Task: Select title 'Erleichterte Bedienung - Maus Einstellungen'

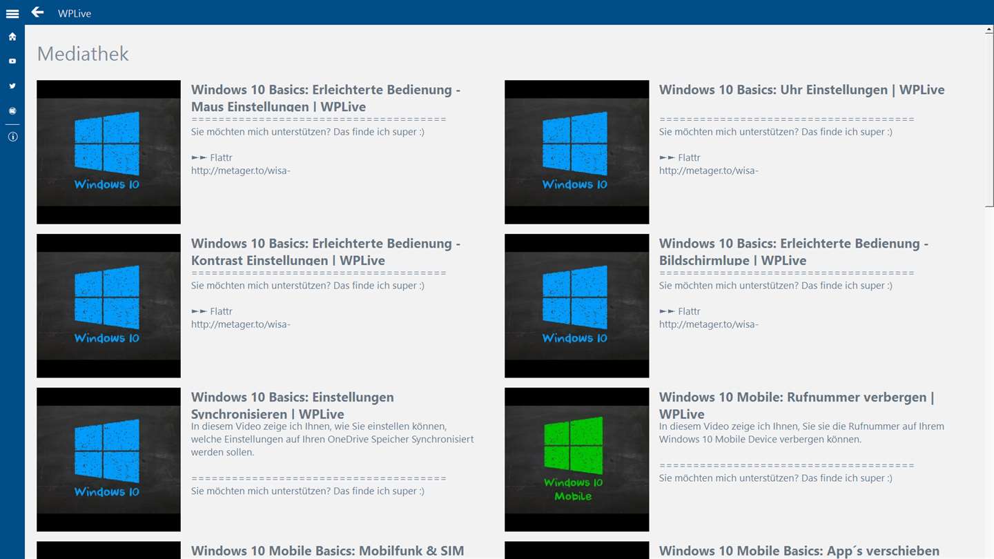Action: pos(326,98)
